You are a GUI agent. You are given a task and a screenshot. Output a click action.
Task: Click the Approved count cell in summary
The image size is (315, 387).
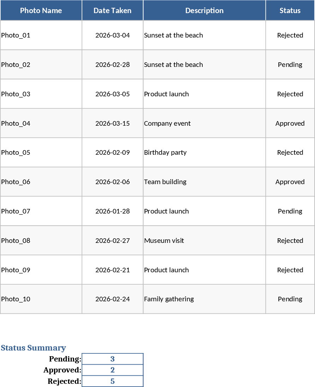pos(112,370)
